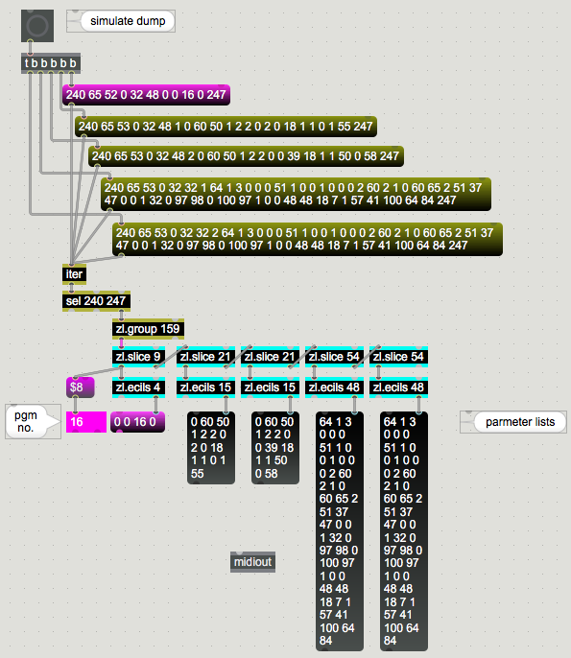The image size is (571, 658).
Task: Select the rightmost 'zl.slice 54' object
Action: pyautogui.click(x=399, y=357)
